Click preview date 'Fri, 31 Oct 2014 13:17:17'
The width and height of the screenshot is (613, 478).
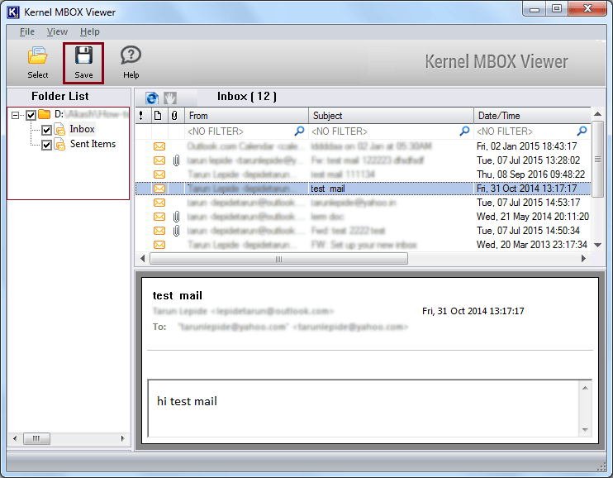pos(473,311)
